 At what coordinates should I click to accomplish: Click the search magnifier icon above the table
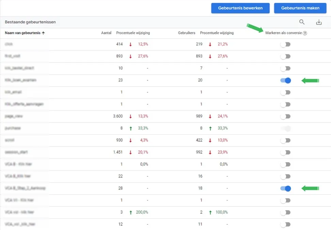[302, 22]
